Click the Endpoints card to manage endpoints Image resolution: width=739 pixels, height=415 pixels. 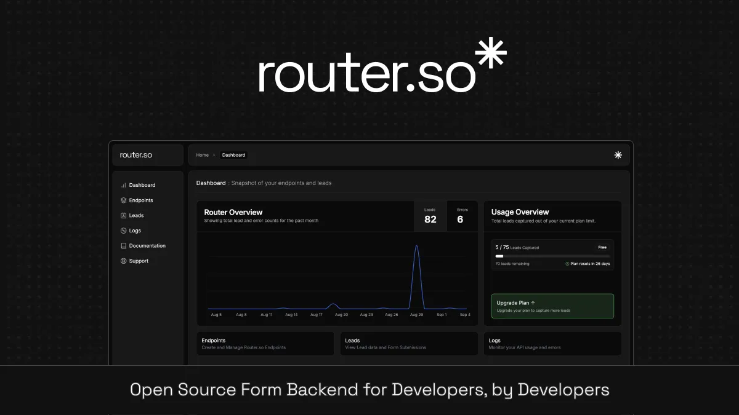[x=265, y=343]
